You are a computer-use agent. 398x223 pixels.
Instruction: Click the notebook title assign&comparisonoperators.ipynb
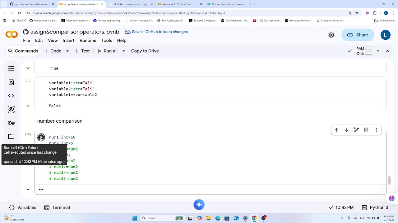pos(75,32)
